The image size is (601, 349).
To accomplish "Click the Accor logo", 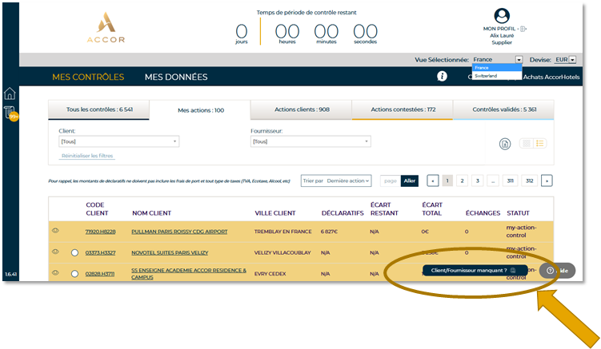I will pyautogui.click(x=106, y=27).
